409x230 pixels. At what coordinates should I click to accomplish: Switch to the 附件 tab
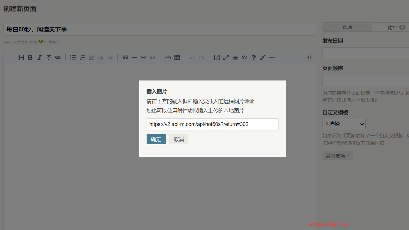point(391,27)
